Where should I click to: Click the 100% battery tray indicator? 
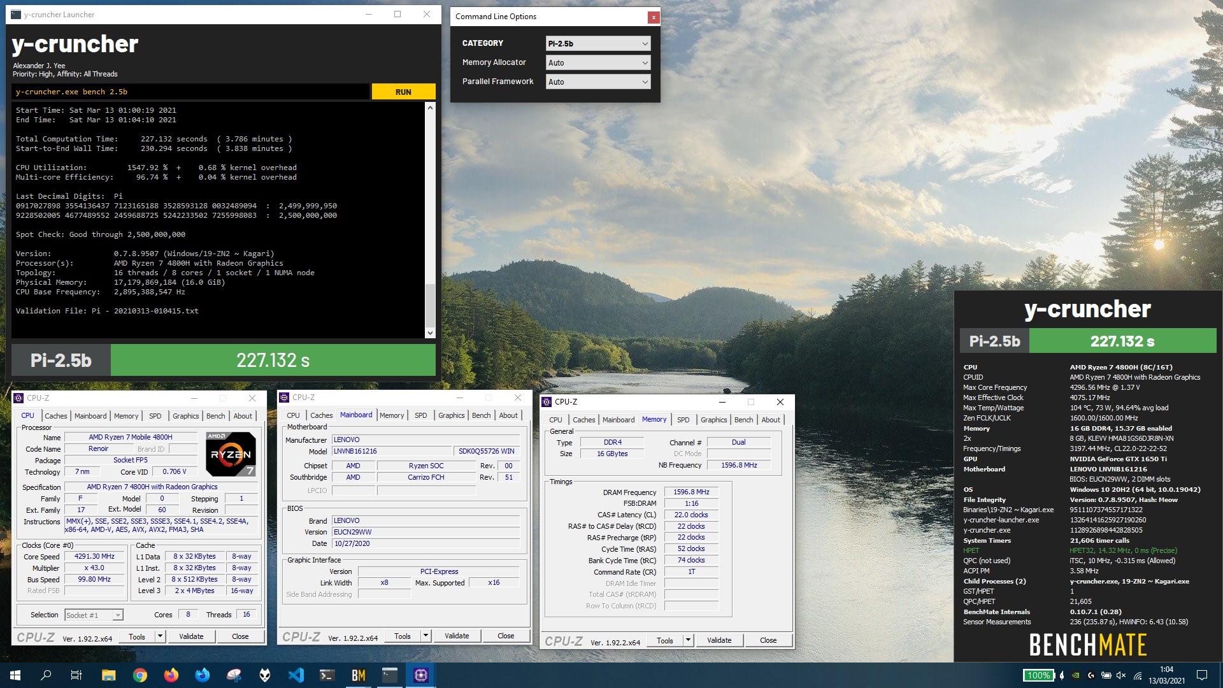click(x=1038, y=675)
